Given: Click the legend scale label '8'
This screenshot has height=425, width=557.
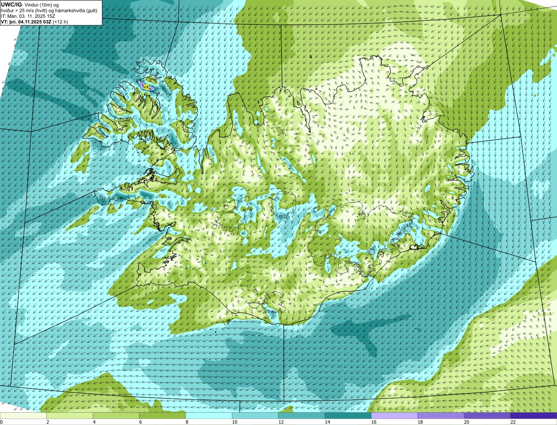Looking at the screenshot, I should pos(187,422).
